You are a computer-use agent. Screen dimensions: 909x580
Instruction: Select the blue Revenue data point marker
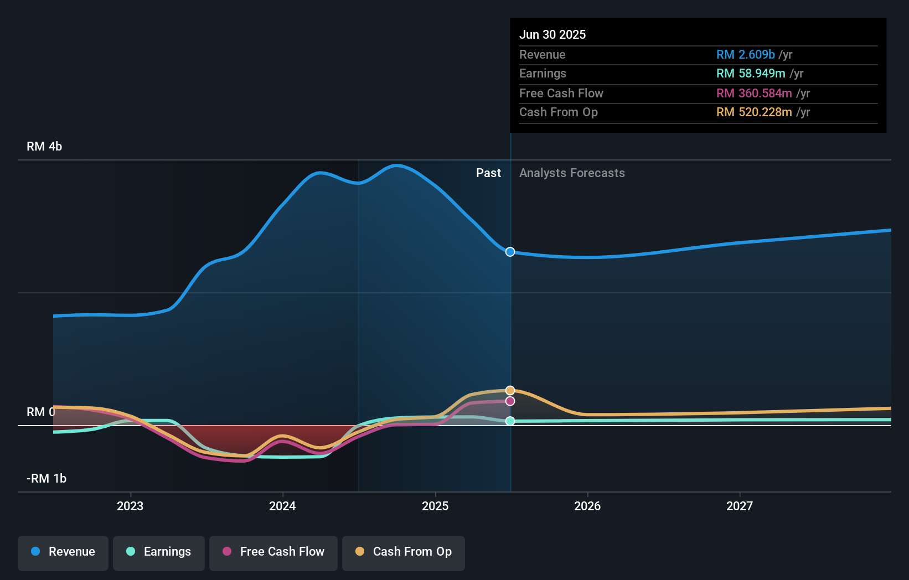click(x=510, y=252)
